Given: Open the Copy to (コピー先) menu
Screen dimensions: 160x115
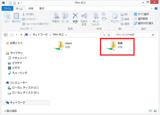Looking at the screenshot, I should 65,18.
